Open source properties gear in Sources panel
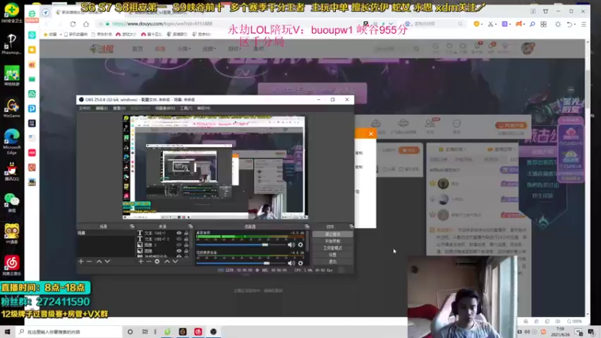Screen dimensions: 601x338 [157, 261]
